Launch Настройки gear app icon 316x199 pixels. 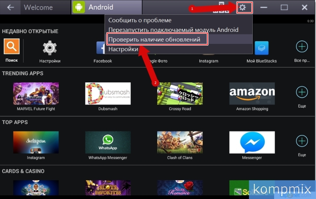(x=50, y=48)
